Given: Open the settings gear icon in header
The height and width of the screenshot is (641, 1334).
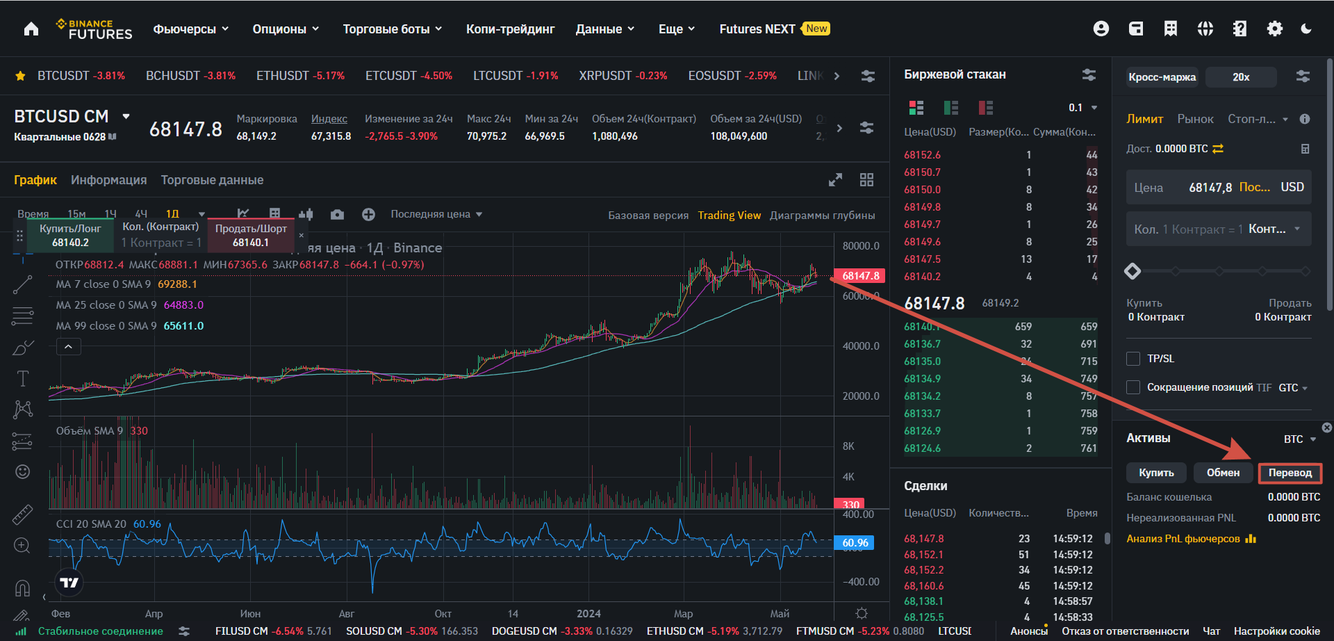Looking at the screenshot, I should coord(1275,29).
